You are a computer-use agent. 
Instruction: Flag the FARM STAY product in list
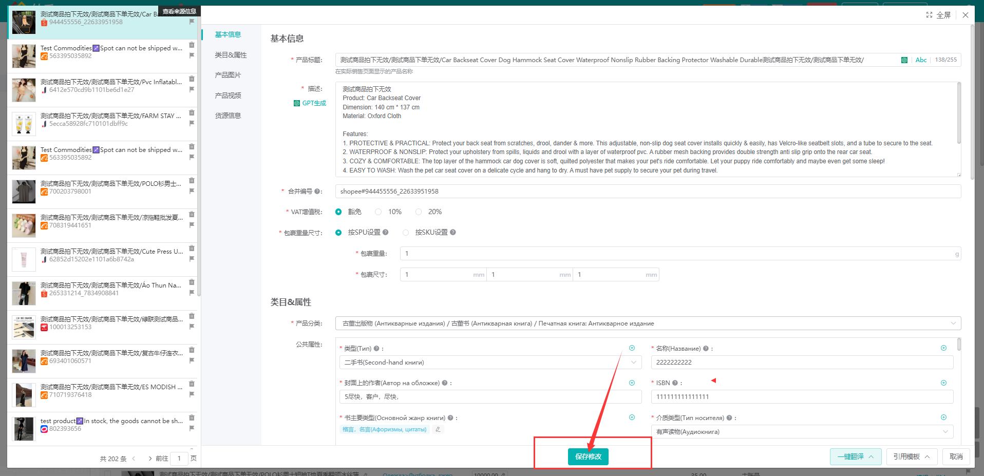192,123
